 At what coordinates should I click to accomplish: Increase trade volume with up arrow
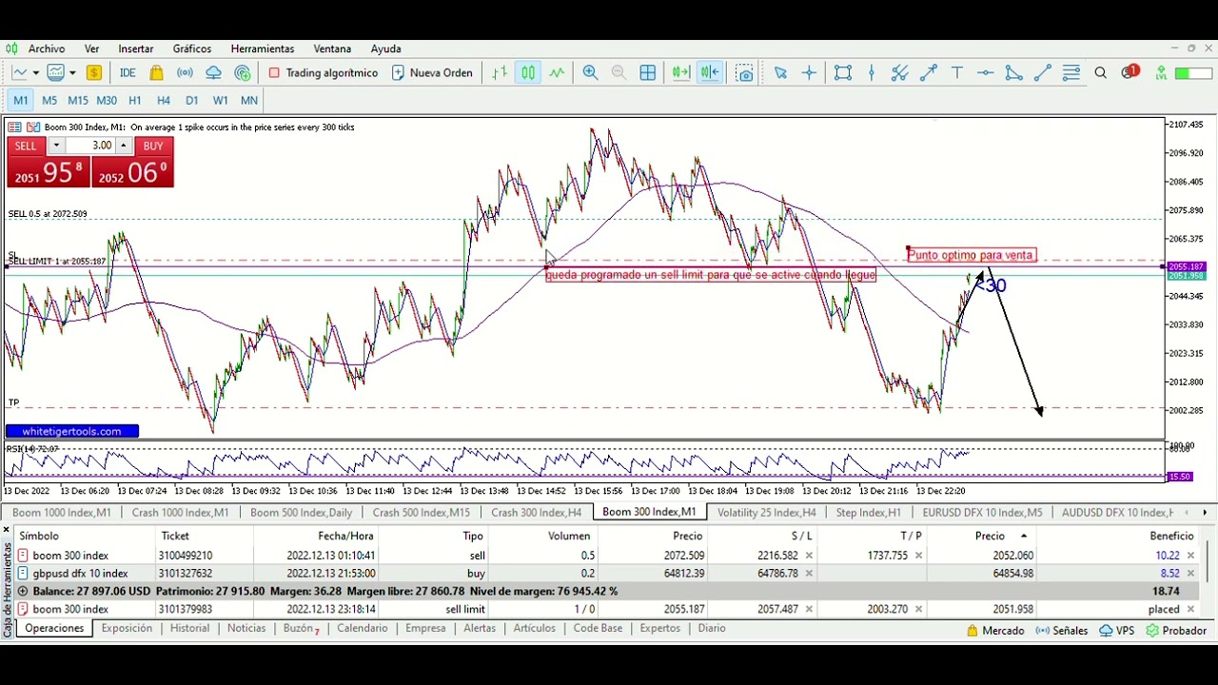coord(124,146)
